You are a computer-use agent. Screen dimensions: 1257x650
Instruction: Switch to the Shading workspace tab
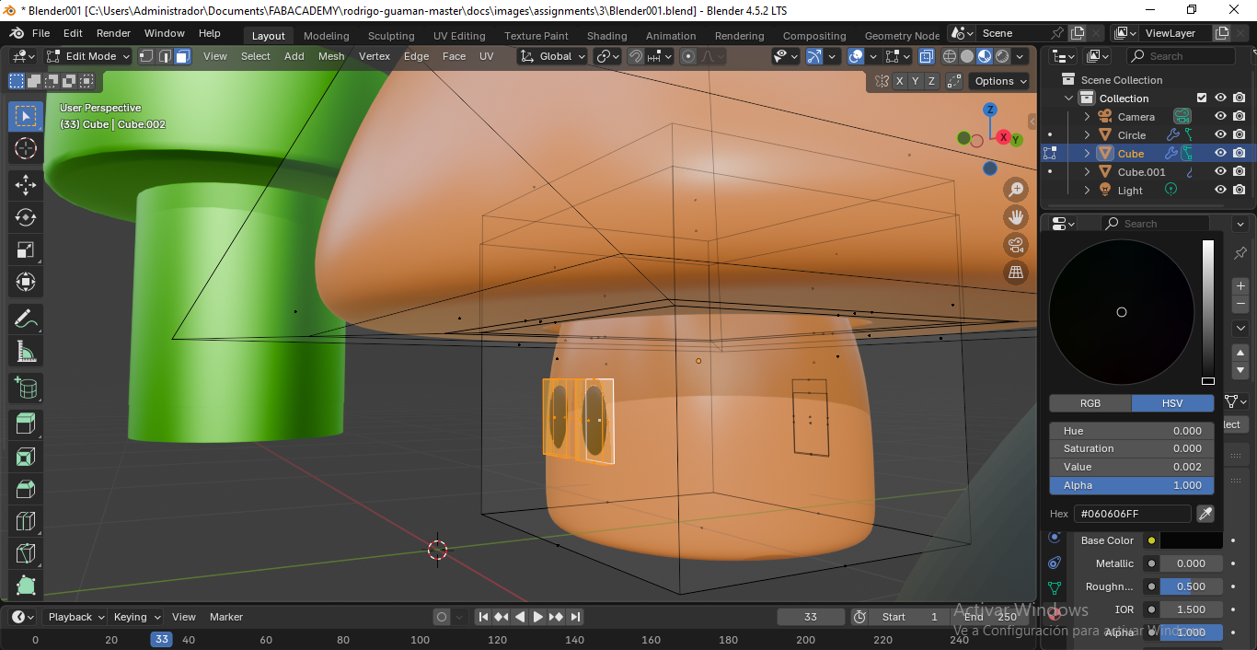[606, 36]
